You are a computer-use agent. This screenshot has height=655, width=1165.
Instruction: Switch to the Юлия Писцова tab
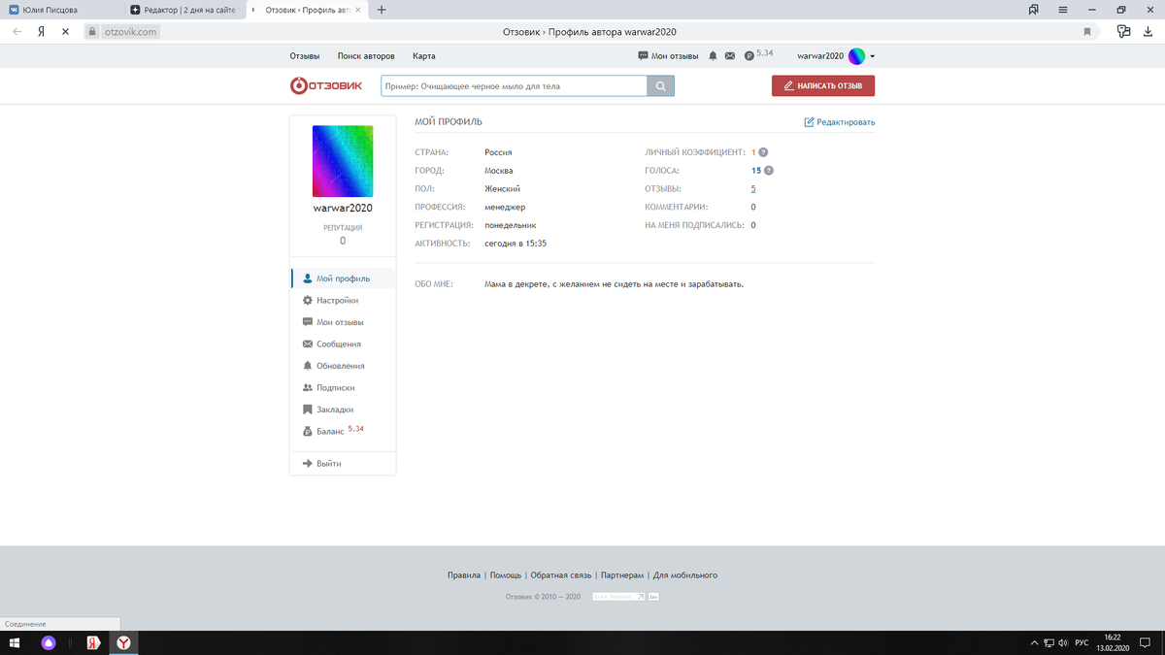click(x=62, y=10)
